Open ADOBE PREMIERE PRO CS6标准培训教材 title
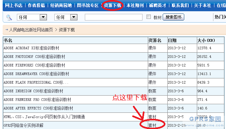 (37, 100)
